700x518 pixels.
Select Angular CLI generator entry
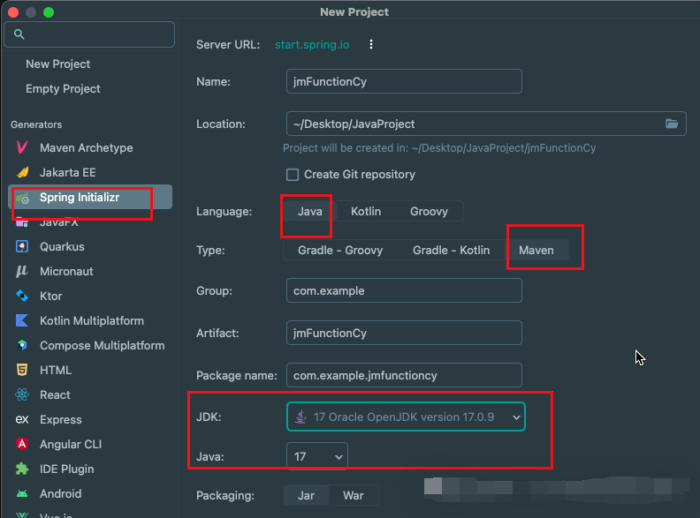click(71, 445)
